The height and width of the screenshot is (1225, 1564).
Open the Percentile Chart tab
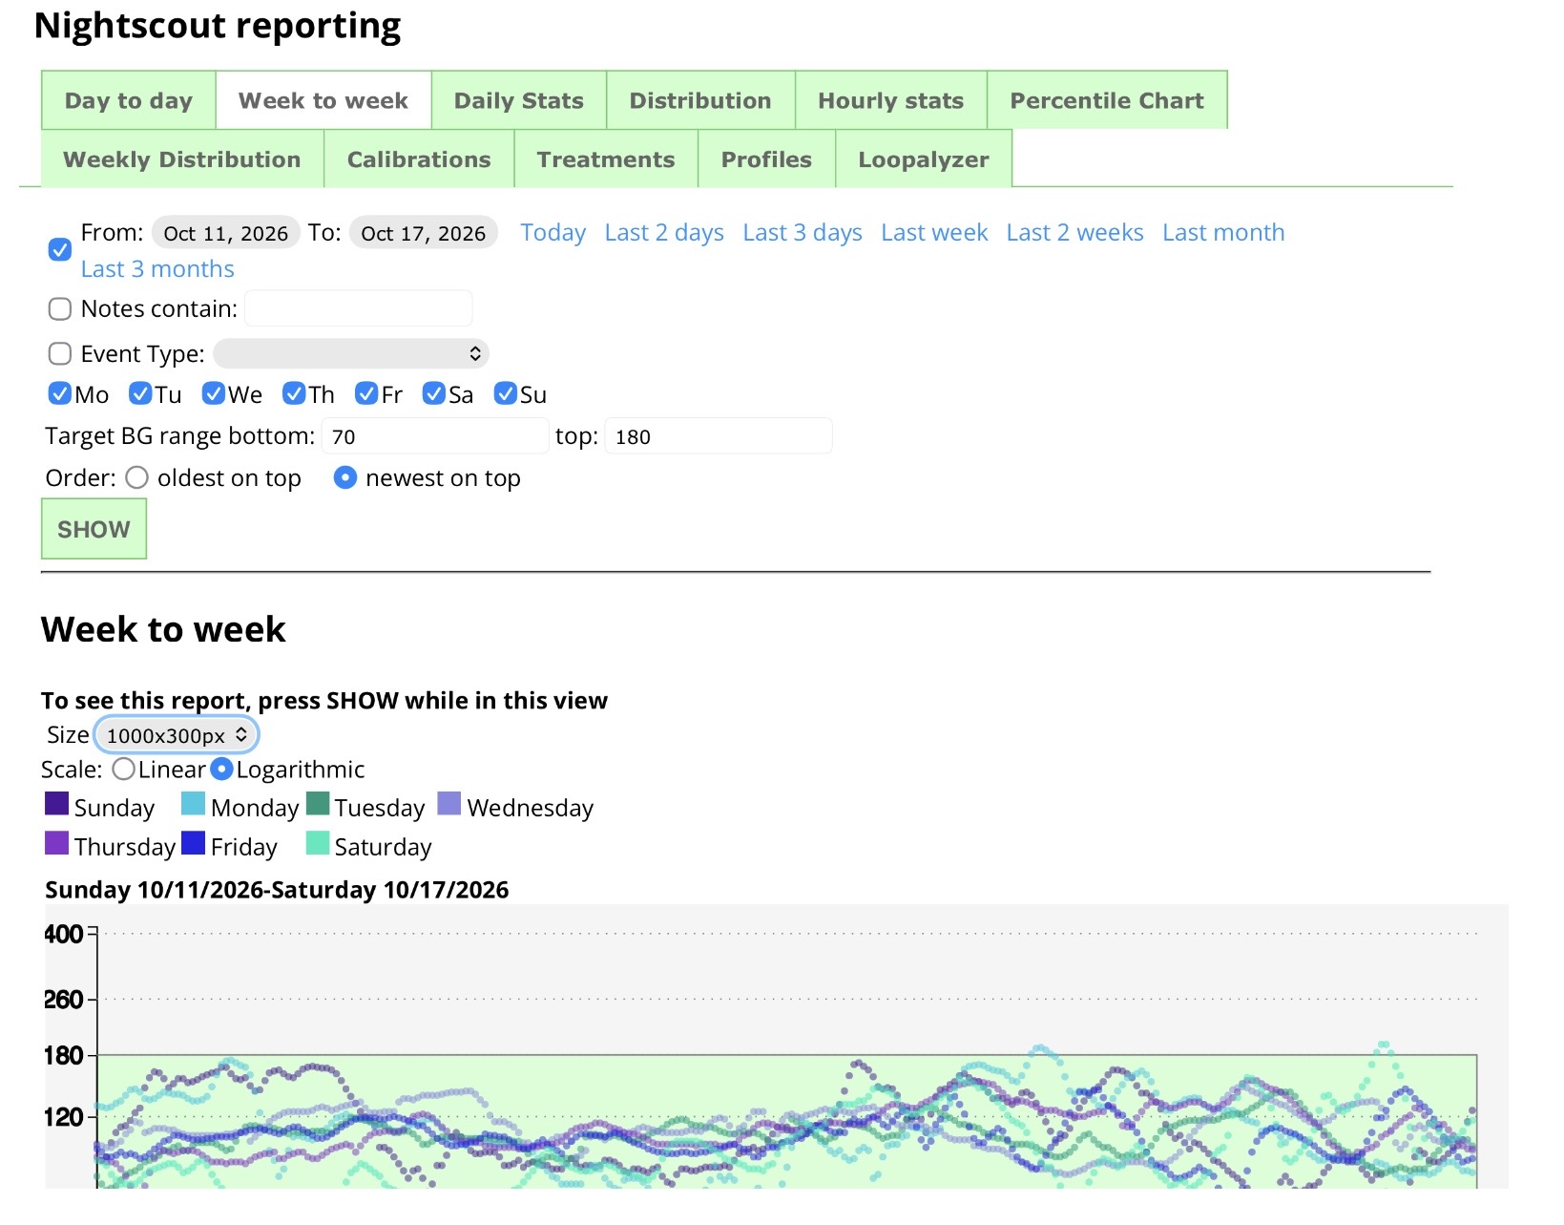[1107, 100]
